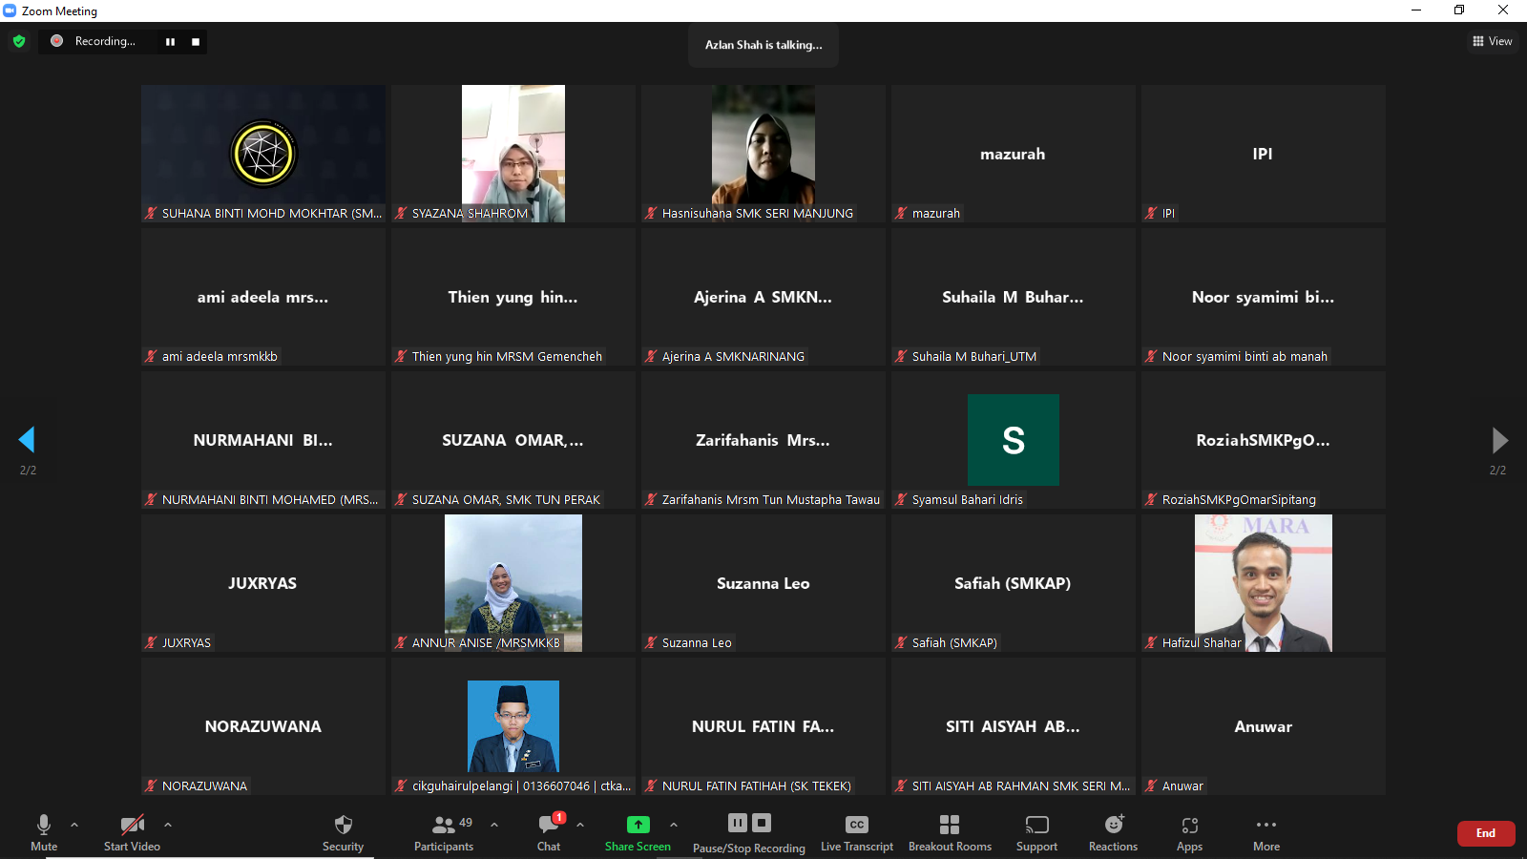This screenshot has height=859, width=1527.
Task: Expand the Share Screen options arrow
Action: pos(674,825)
